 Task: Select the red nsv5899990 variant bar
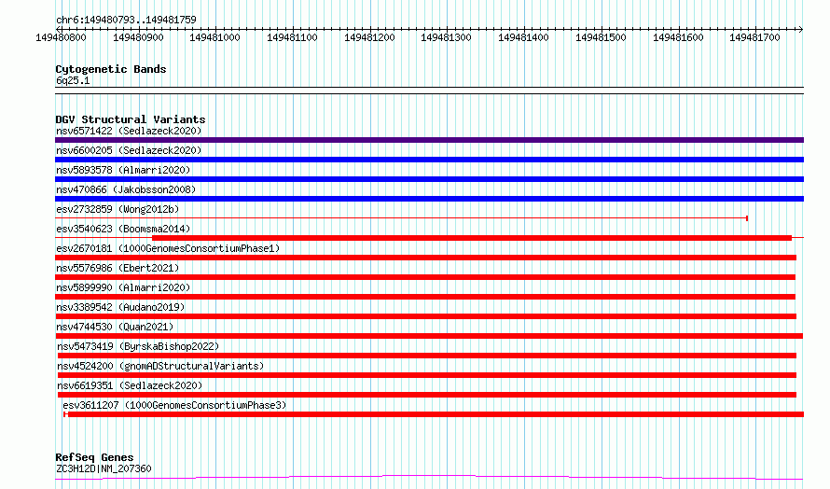tap(425, 297)
